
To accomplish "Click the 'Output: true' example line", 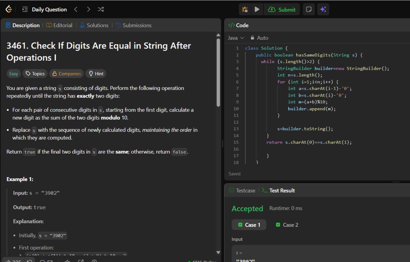I will tap(29, 207).
